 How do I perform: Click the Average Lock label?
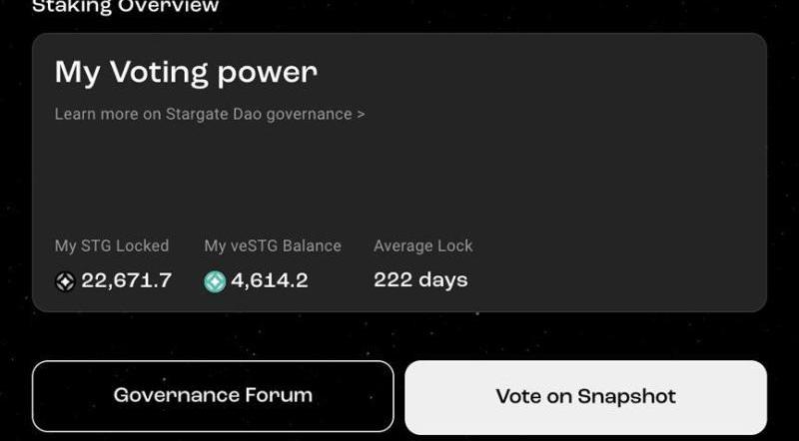tap(423, 245)
